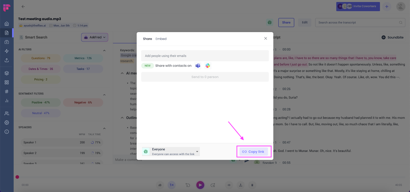Screen dimensions: 410x192
Task: Open the Apps grid icon in the sidebar
Action: pos(7,82)
